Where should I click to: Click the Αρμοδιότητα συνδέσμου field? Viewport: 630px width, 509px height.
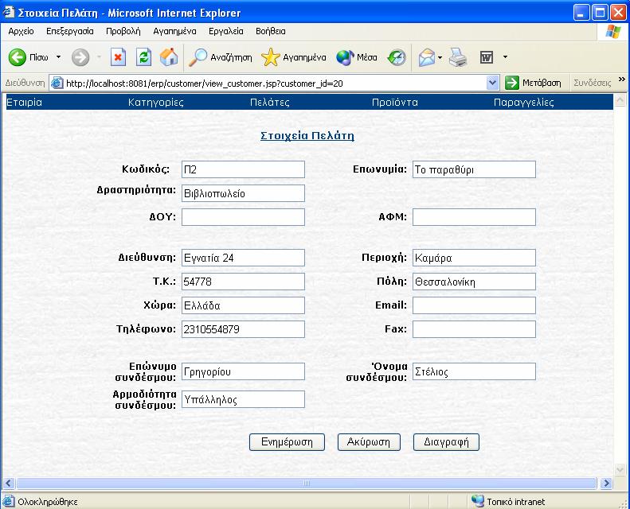(x=243, y=399)
